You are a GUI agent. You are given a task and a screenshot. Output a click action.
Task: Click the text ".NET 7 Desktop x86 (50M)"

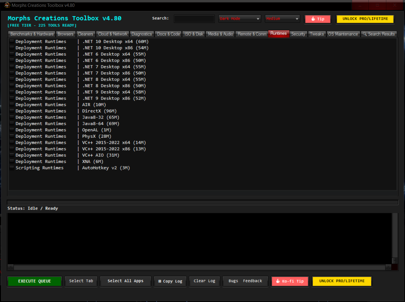click(x=114, y=73)
